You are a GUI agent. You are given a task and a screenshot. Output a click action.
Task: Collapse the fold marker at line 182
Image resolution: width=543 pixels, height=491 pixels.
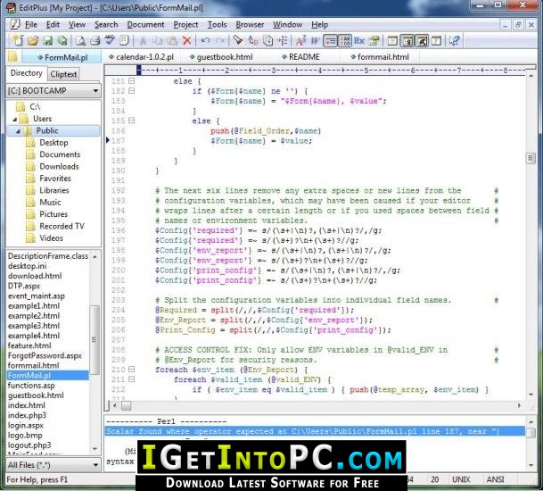tap(132, 91)
